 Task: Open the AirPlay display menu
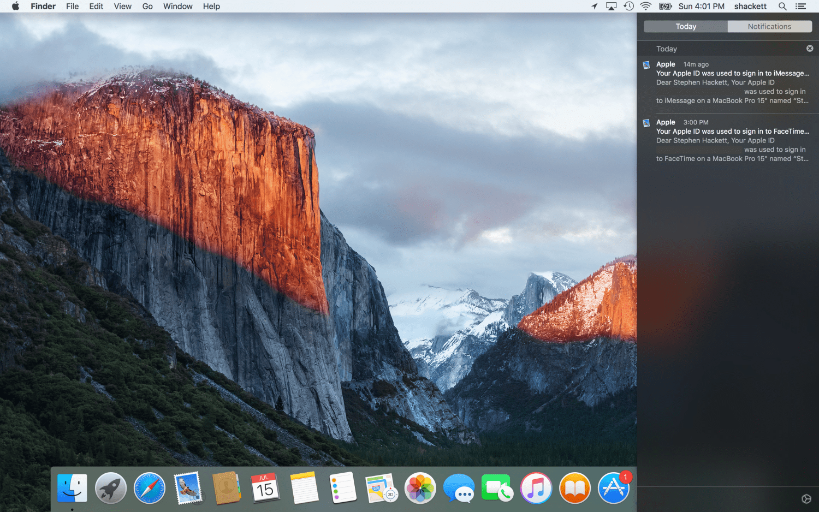coord(612,7)
